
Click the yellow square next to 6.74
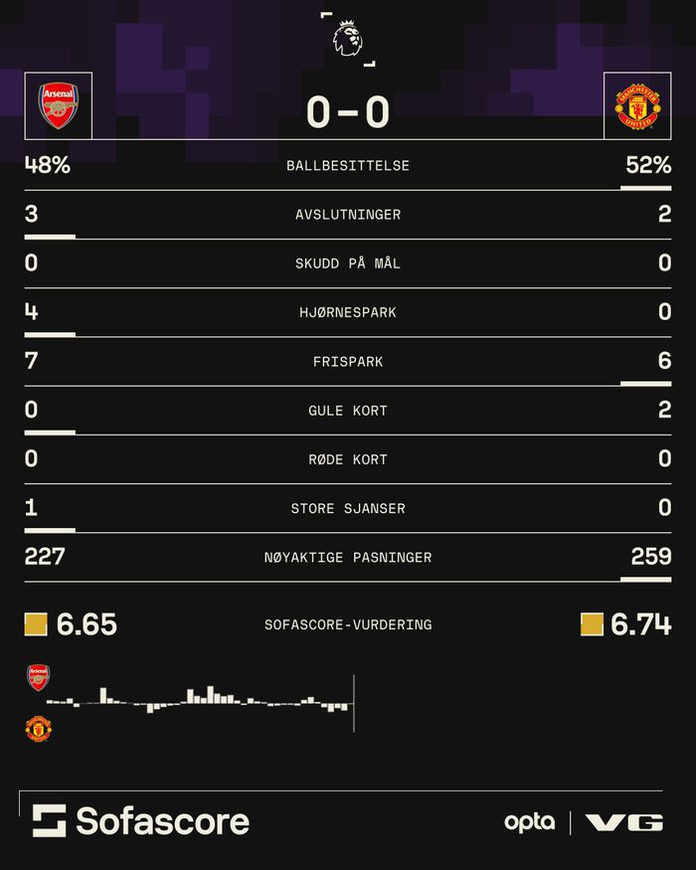coord(592,624)
